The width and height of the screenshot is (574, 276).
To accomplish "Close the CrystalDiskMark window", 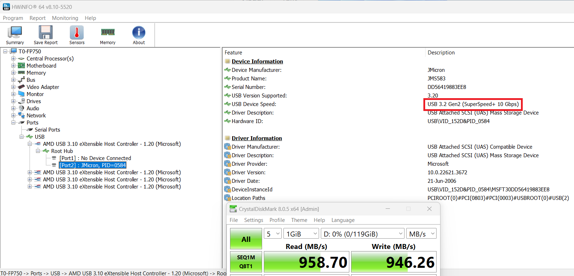I will [429, 209].
